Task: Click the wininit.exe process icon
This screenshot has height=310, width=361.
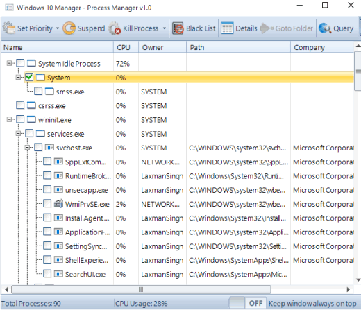Action: click(x=31, y=119)
